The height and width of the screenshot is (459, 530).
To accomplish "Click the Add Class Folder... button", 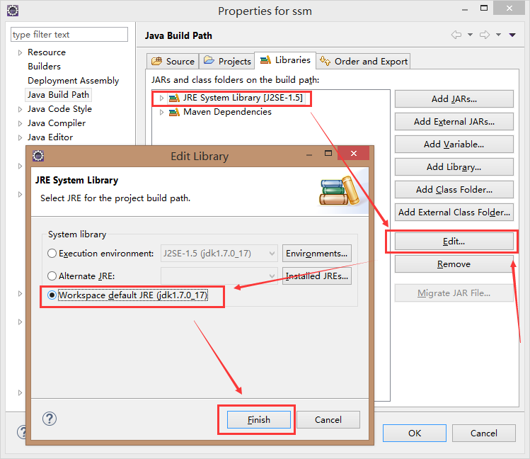I will click(x=454, y=189).
